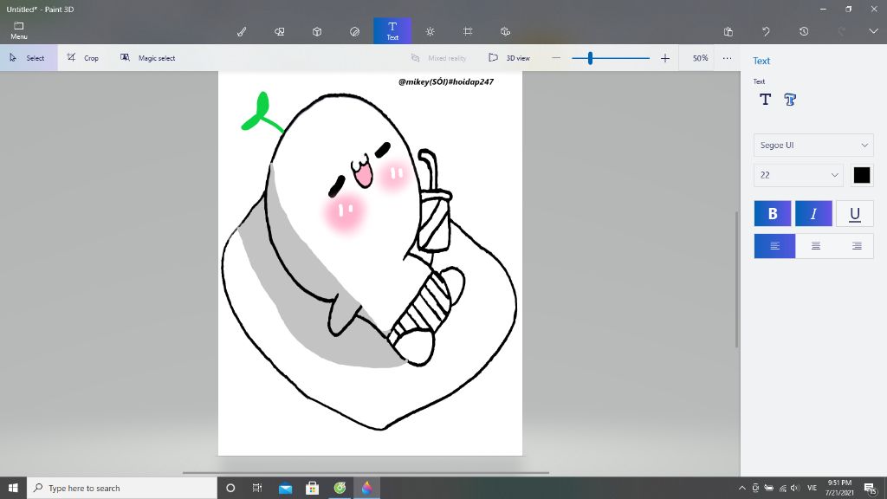Viewport: 887px width, 499px height.
Task: Select the Brushes tool
Action: point(242,31)
